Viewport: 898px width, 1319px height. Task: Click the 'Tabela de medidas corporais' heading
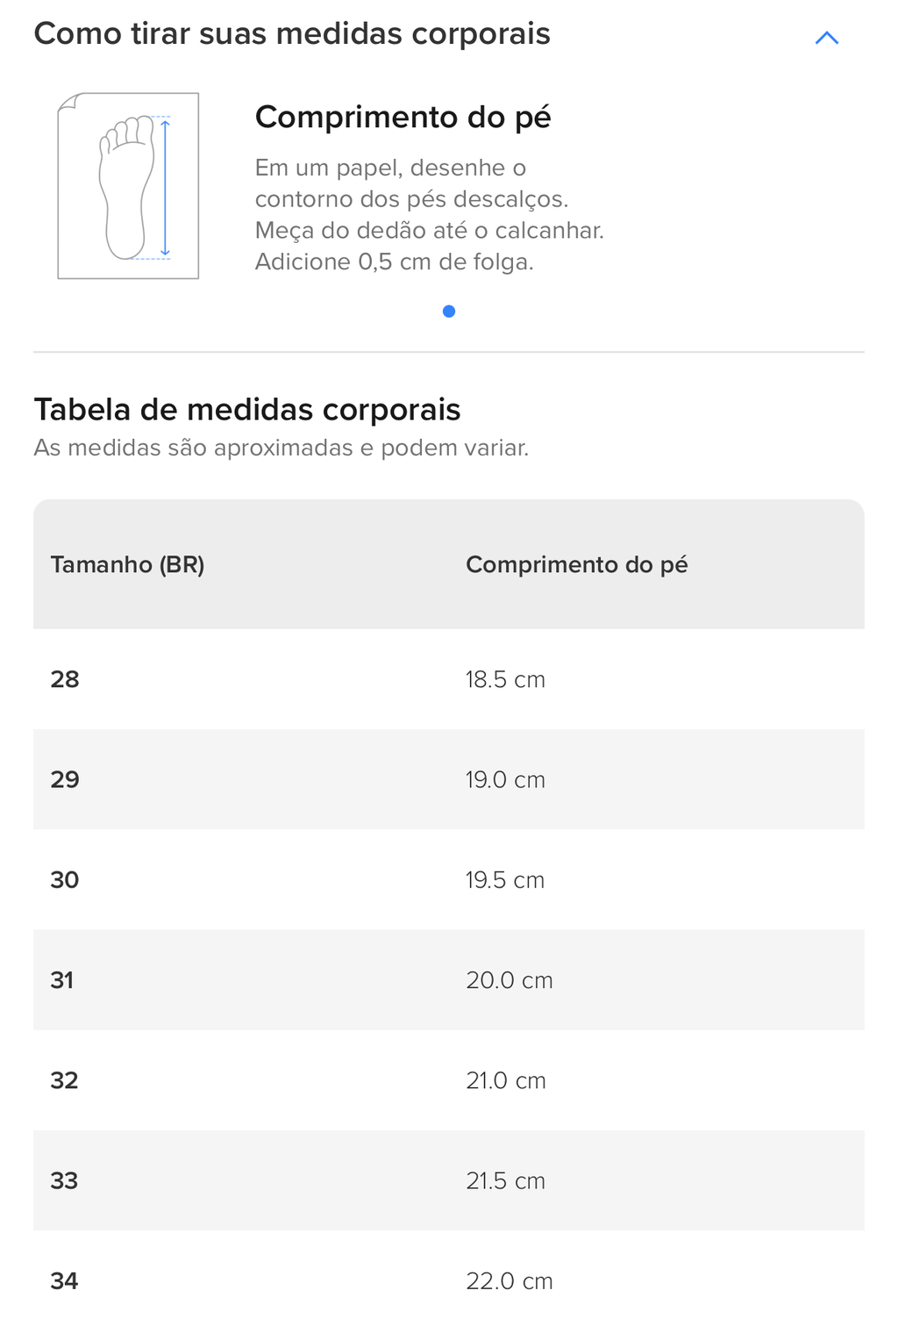pyautogui.click(x=247, y=410)
